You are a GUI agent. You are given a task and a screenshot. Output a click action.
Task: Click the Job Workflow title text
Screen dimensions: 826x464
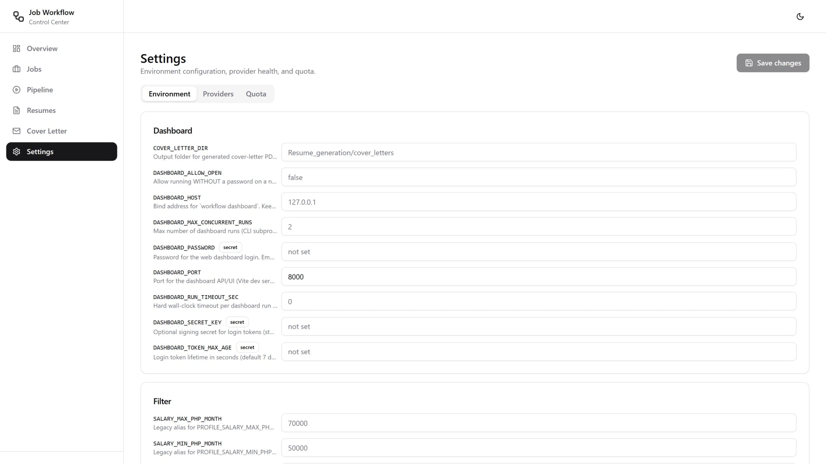[x=51, y=12]
